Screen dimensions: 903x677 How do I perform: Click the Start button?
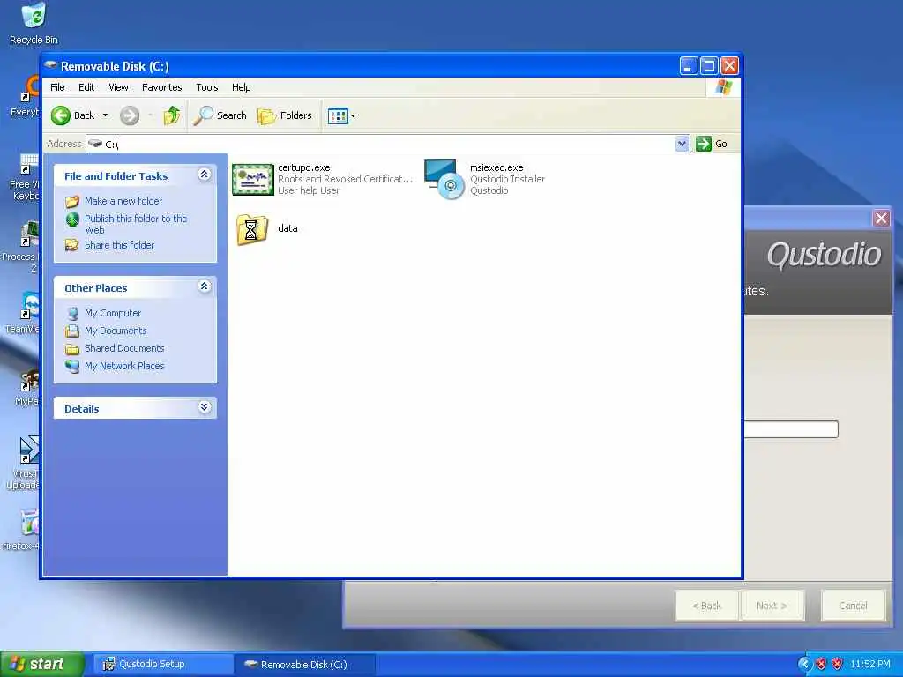coord(41,665)
